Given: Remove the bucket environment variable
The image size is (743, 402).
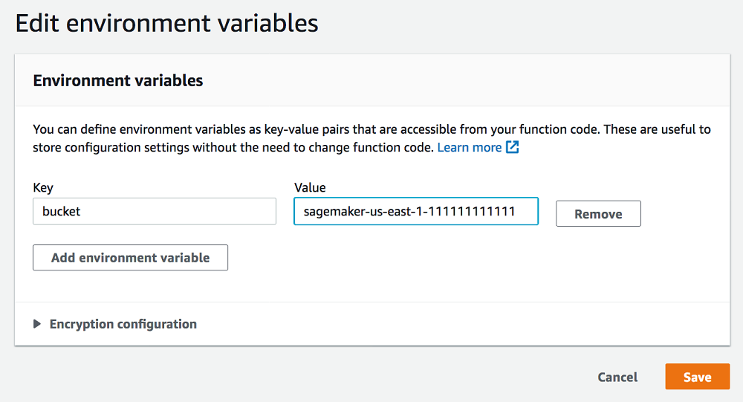Looking at the screenshot, I should (598, 214).
